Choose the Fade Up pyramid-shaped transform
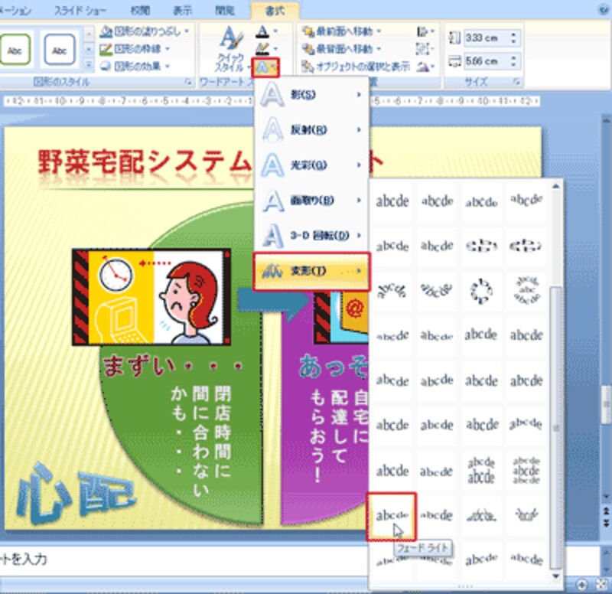The height and width of the screenshot is (594, 612). (481, 515)
